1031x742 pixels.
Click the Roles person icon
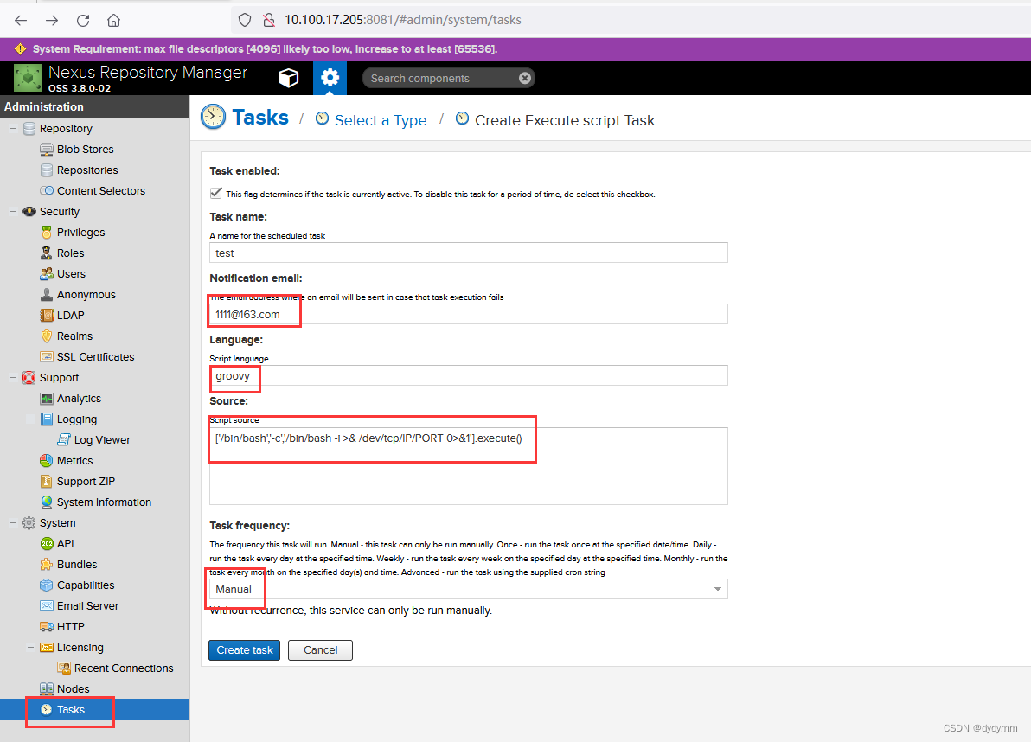click(47, 253)
